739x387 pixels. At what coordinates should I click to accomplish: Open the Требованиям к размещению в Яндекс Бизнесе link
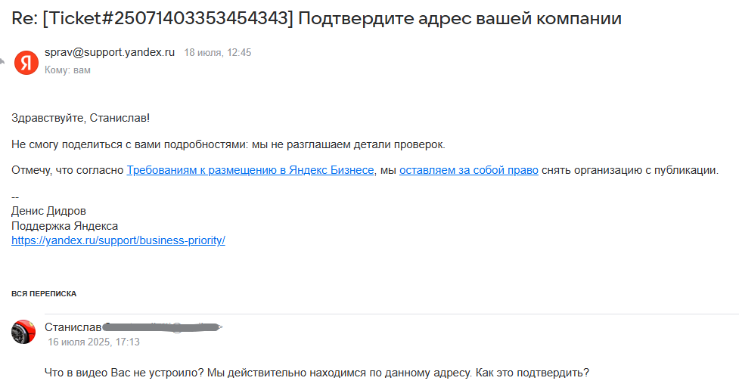point(250,170)
